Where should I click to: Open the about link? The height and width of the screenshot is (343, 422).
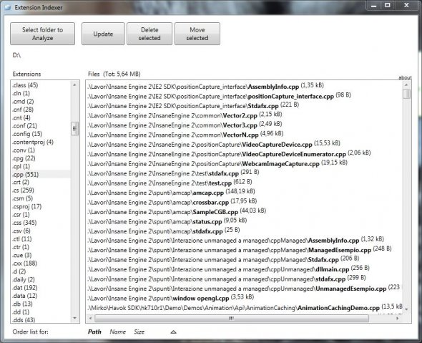(x=405, y=77)
